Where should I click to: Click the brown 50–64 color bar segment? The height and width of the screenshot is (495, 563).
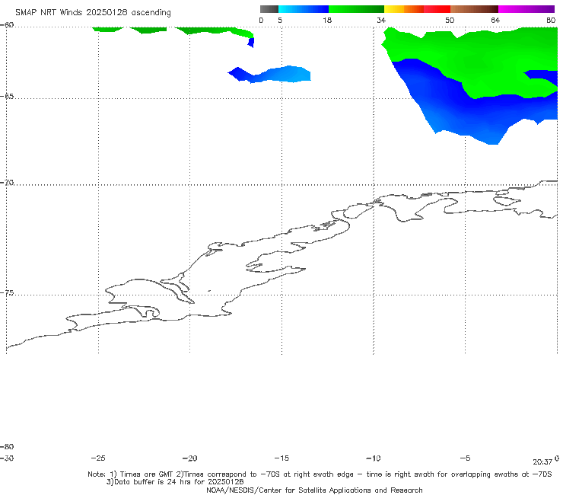(474, 9)
